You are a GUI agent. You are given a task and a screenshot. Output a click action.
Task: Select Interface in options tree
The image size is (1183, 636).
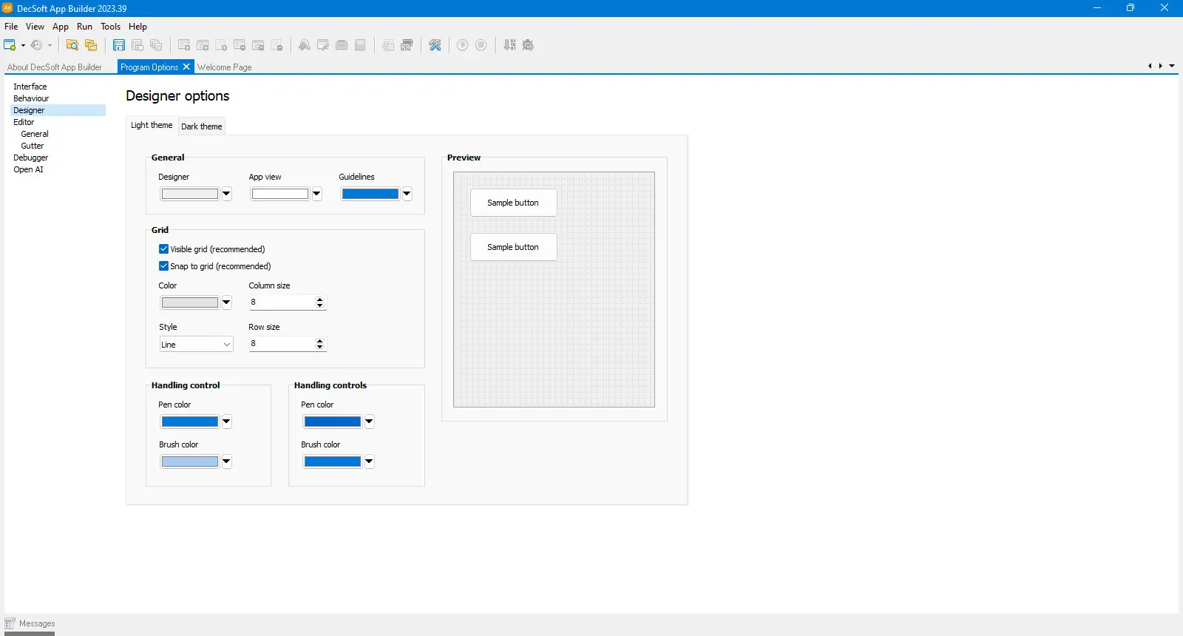click(30, 87)
